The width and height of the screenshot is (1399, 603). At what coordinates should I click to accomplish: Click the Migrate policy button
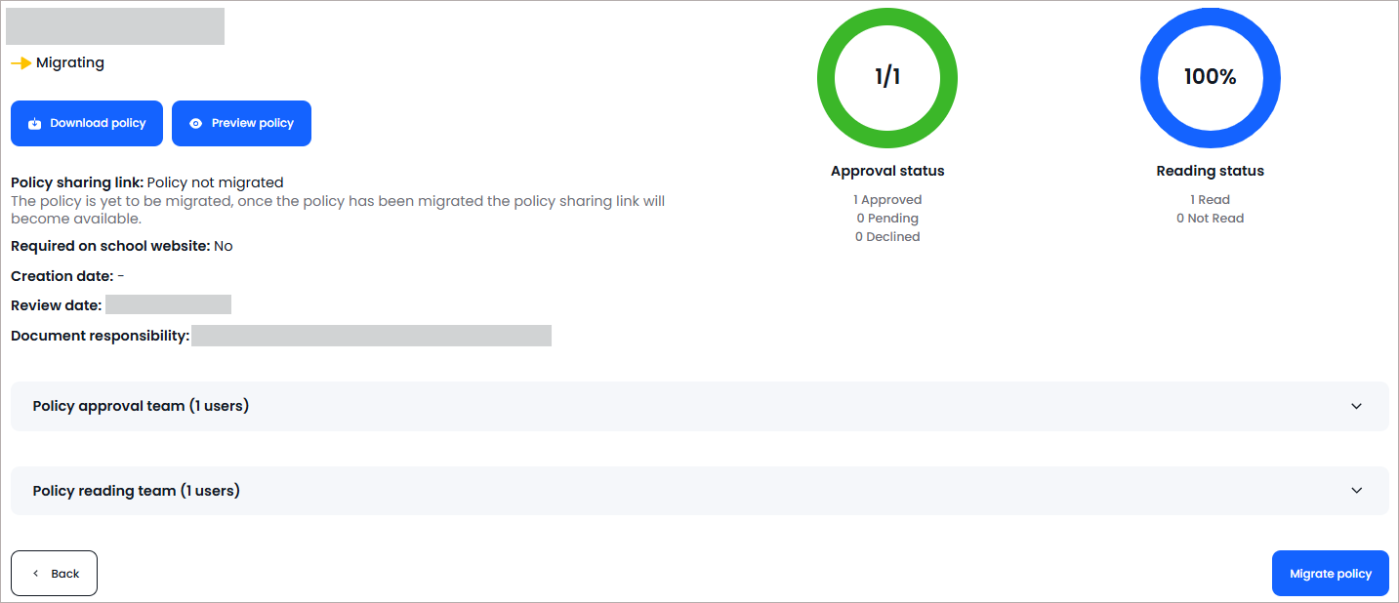[1330, 573]
